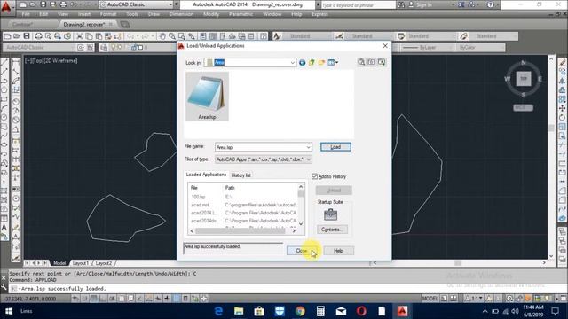The height and width of the screenshot is (319, 568).
Task: Open the Startup Suite briefcase icon
Action: [x=330, y=214]
